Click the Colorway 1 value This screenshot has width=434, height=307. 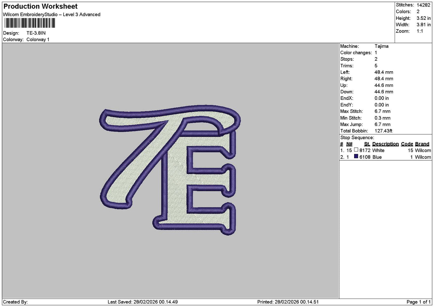(x=38, y=39)
